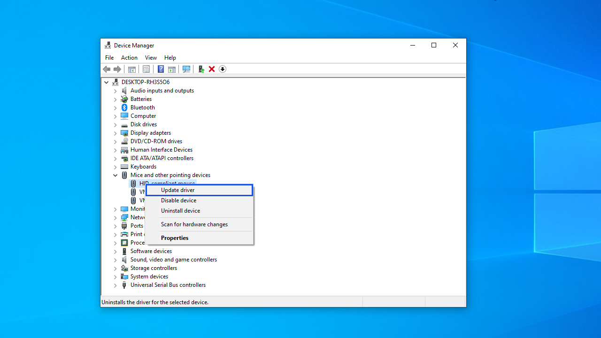Expand the Display adapters node arrow
Screen dimensions: 601x338
point(116,133)
